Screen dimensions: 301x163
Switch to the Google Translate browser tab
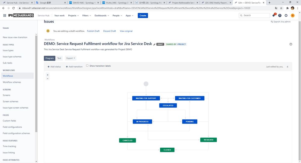51,3
